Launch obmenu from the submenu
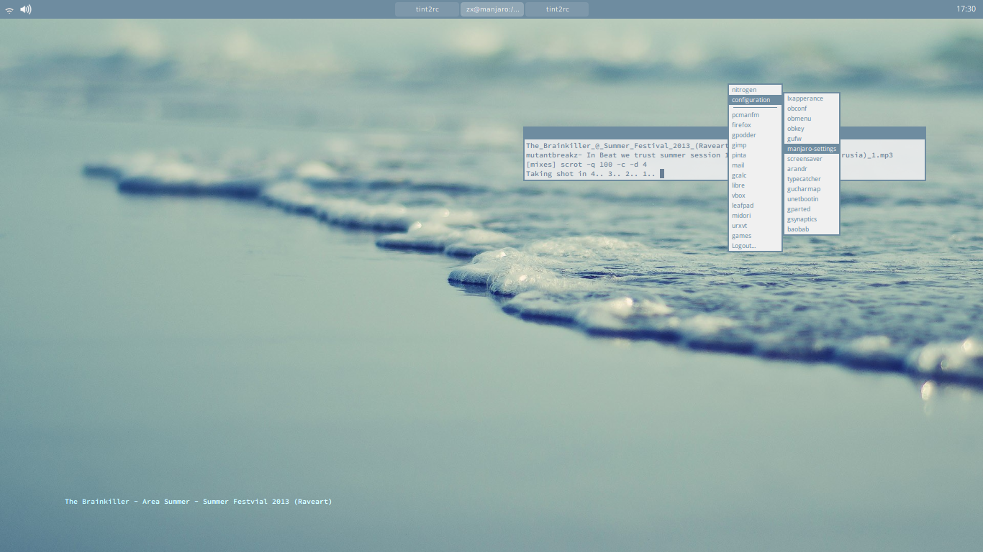This screenshot has height=552, width=983. (x=812, y=119)
